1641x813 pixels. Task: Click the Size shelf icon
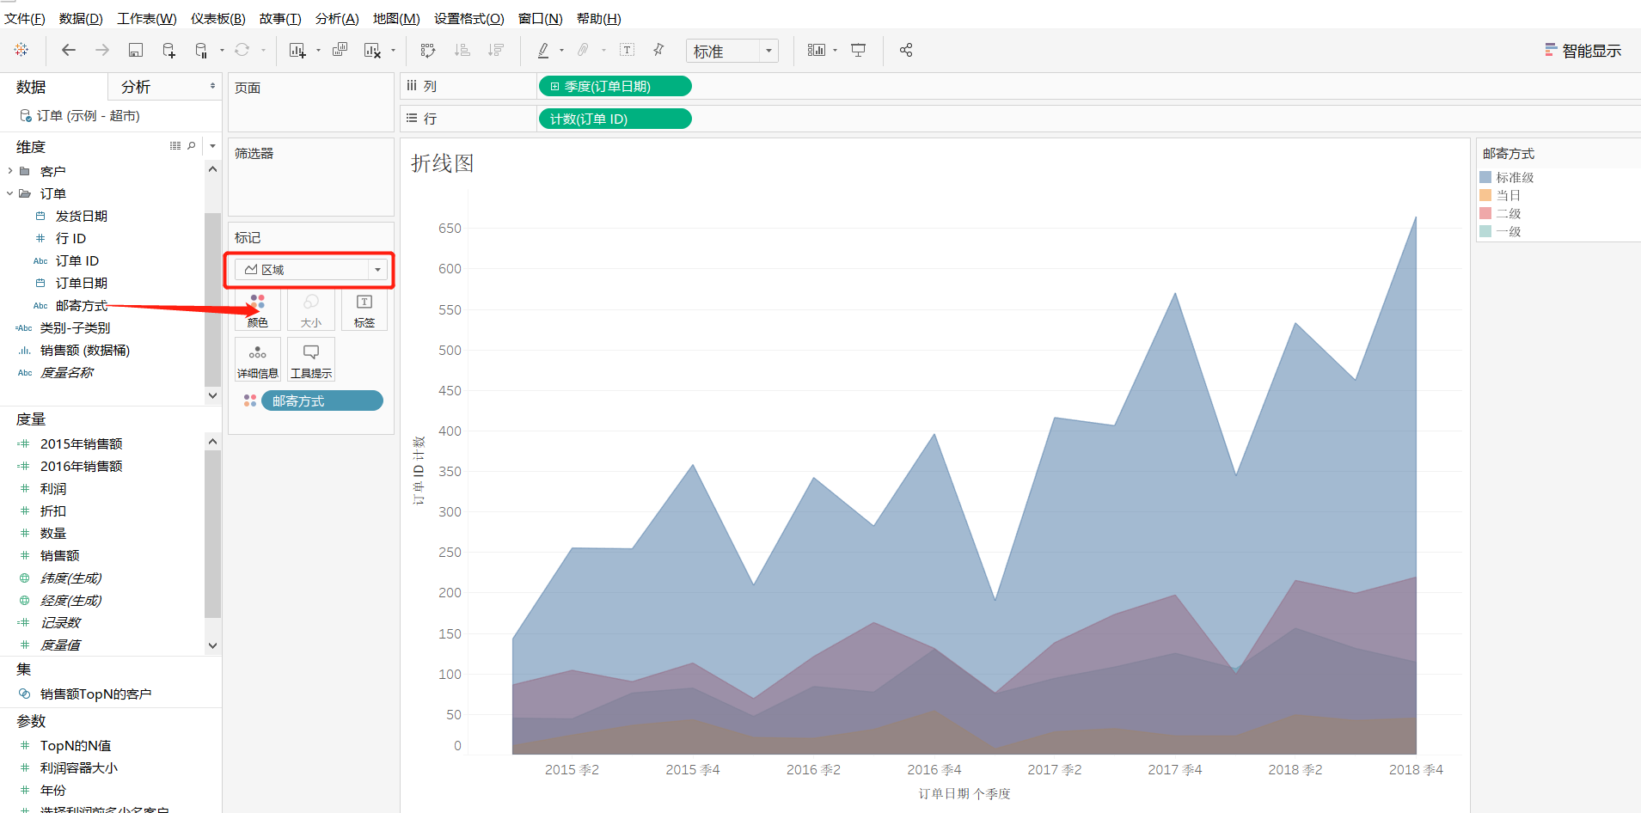(x=310, y=309)
